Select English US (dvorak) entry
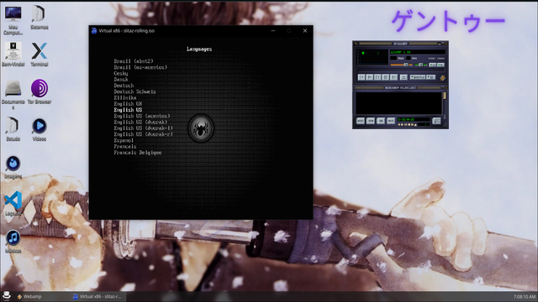The image size is (538, 302). pos(140,122)
